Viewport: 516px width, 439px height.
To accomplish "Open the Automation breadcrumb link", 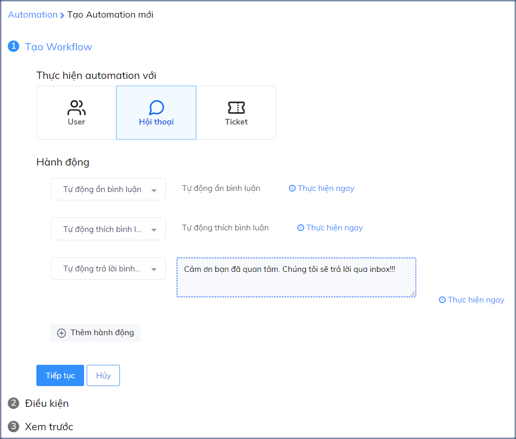I will [x=33, y=15].
